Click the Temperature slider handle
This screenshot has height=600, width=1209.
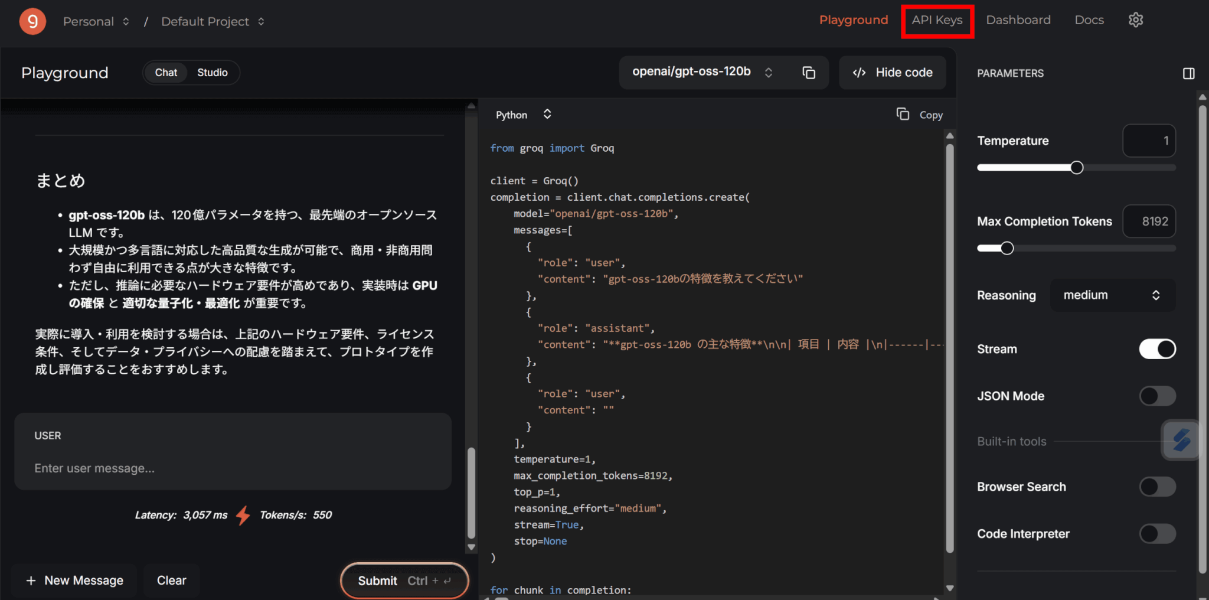click(x=1077, y=168)
